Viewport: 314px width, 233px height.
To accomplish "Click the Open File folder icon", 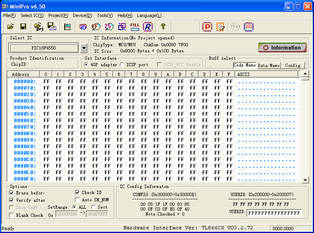I will click(x=11, y=27).
